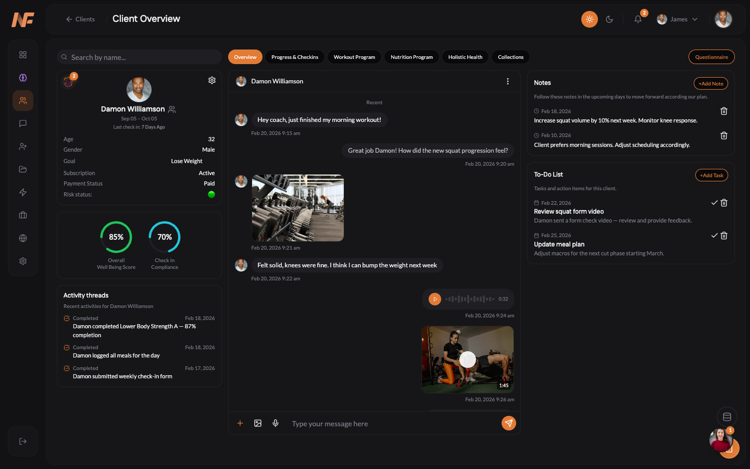Open the three-dot menu in the chat header
This screenshot has height=469, width=750.
coord(508,81)
